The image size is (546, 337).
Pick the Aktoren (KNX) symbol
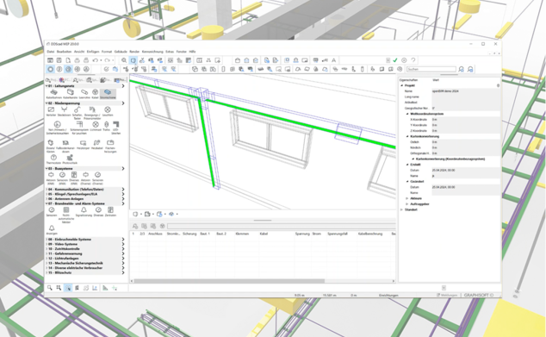point(51,175)
